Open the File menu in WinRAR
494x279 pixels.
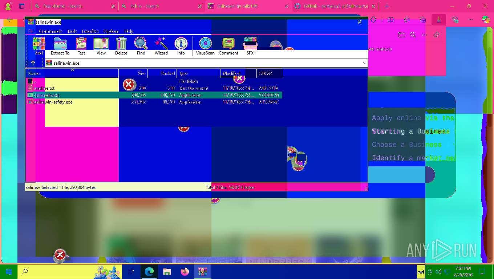pos(31,31)
